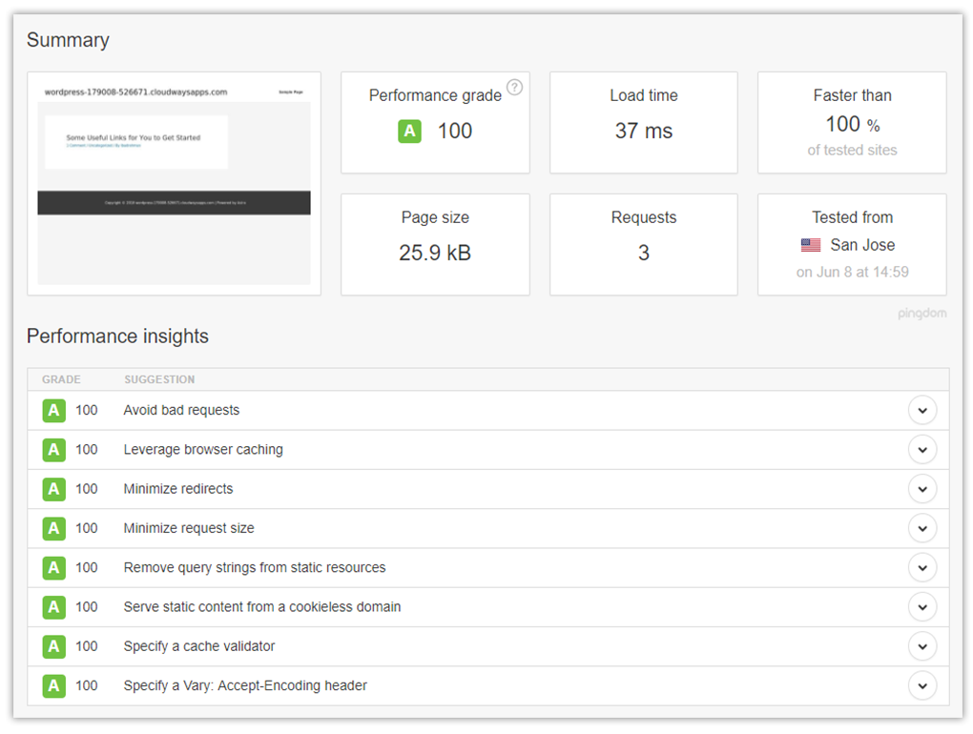Click the 'Specify a cache validator' suggestion text

click(x=198, y=646)
